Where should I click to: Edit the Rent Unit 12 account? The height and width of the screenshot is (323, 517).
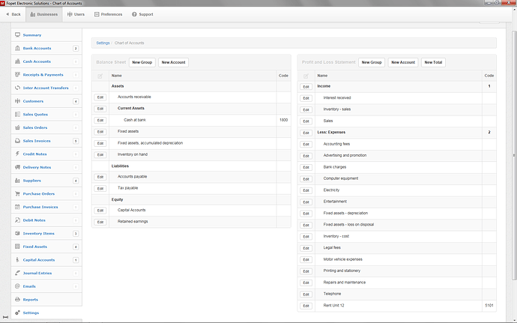point(306,306)
